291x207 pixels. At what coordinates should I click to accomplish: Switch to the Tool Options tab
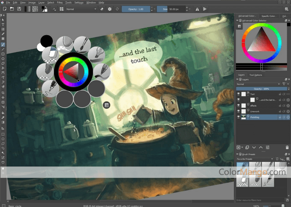click(x=255, y=75)
